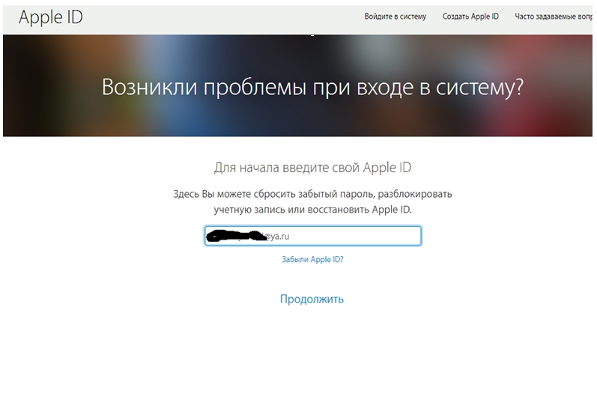Focus the Apple ID email input field
This screenshot has width=597, height=414.
click(312, 236)
